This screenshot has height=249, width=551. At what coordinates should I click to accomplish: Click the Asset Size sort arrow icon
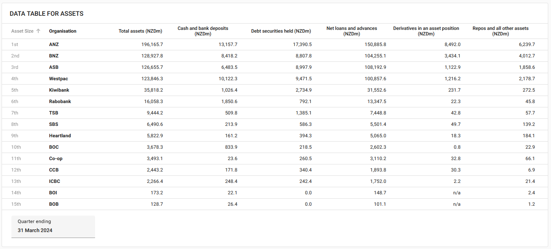click(38, 31)
